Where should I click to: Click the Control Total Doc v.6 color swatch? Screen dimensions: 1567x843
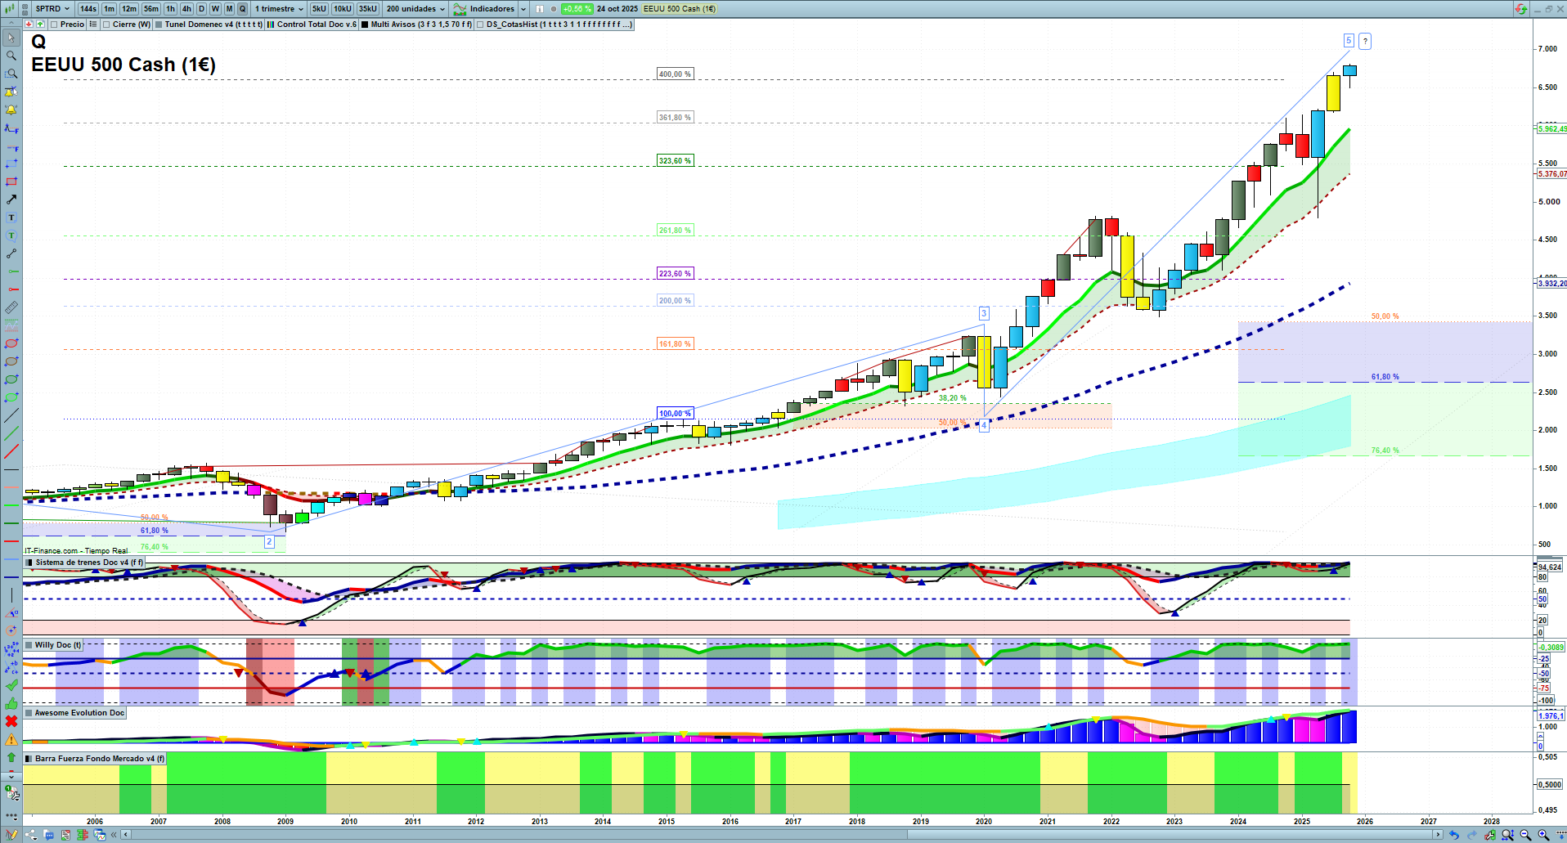(x=271, y=25)
